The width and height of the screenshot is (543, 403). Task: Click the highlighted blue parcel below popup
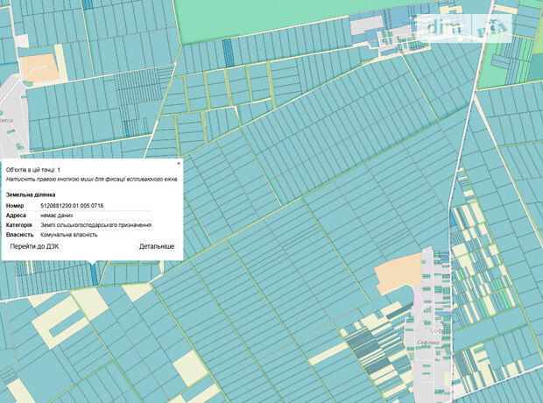click(94, 272)
